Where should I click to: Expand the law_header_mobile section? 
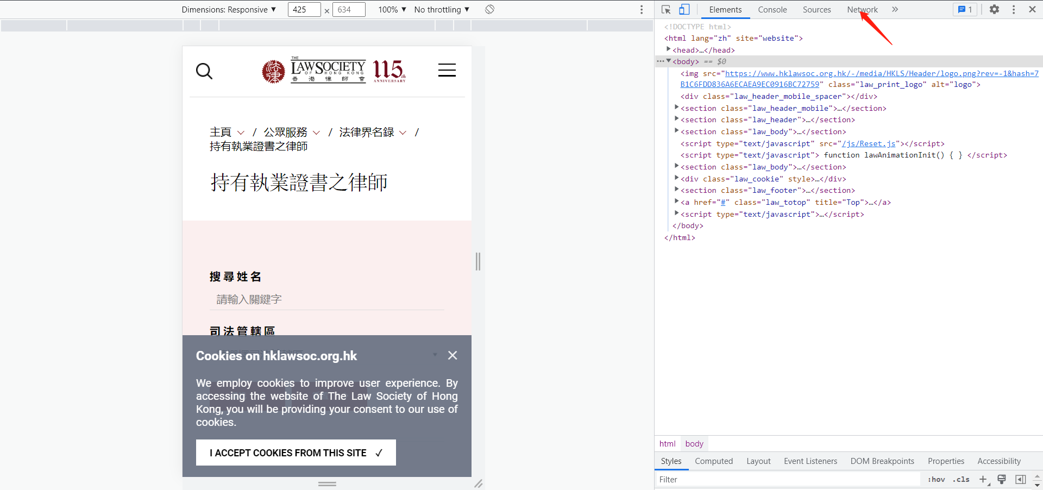[x=676, y=108]
